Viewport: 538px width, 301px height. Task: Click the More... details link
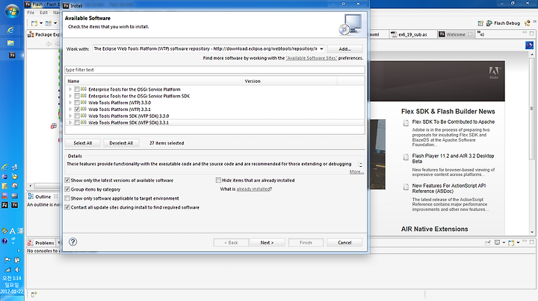pyautogui.click(x=356, y=171)
